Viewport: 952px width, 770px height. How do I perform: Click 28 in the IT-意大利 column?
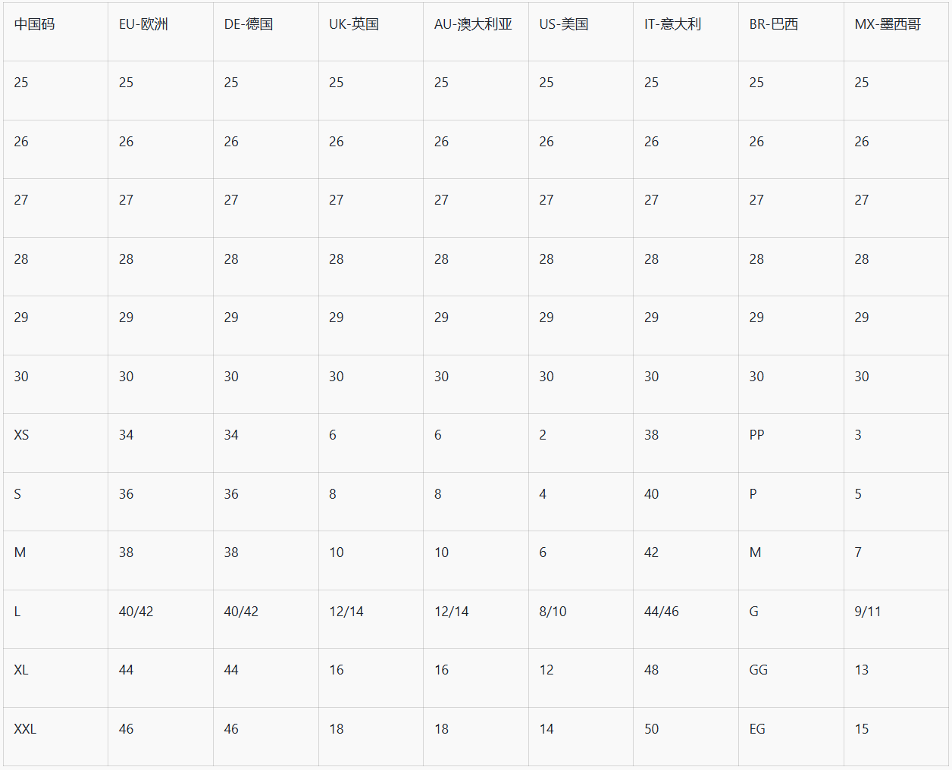point(652,259)
